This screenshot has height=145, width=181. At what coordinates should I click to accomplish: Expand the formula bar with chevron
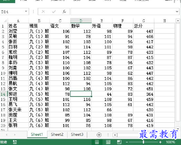[177, 11]
